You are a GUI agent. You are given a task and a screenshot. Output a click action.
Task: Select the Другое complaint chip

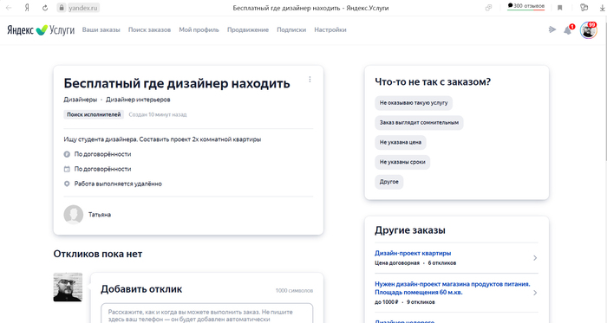(x=389, y=182)
